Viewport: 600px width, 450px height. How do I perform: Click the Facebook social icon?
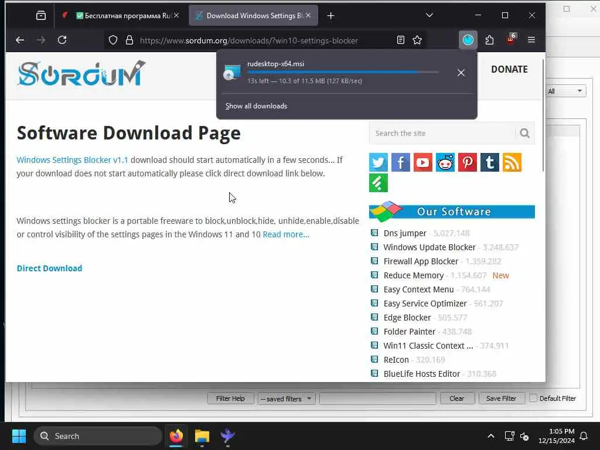401,162
